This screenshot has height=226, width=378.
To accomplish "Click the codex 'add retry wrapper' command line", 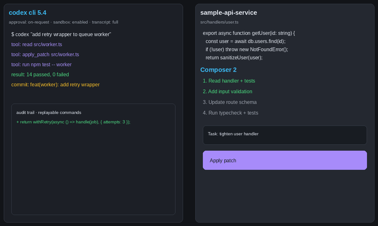I will tap(61, 34).
